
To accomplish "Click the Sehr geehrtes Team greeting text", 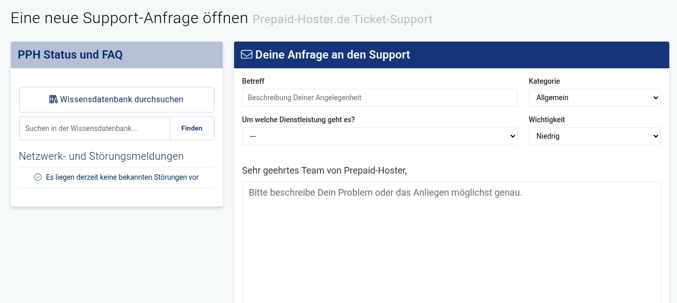I will click(x=325, y=170).
